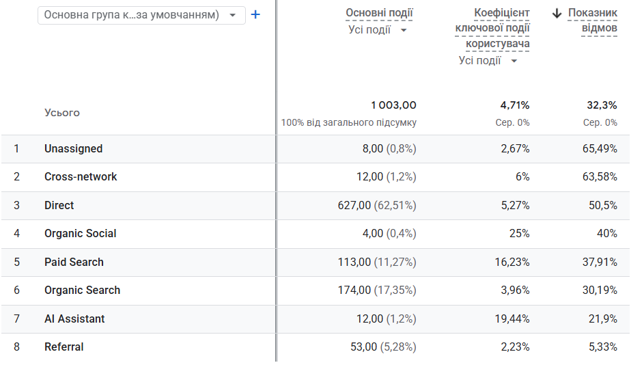This screenshot has height=365, width=644.
Task: Click the 'Усього' totals label
Action: [62, 113]
